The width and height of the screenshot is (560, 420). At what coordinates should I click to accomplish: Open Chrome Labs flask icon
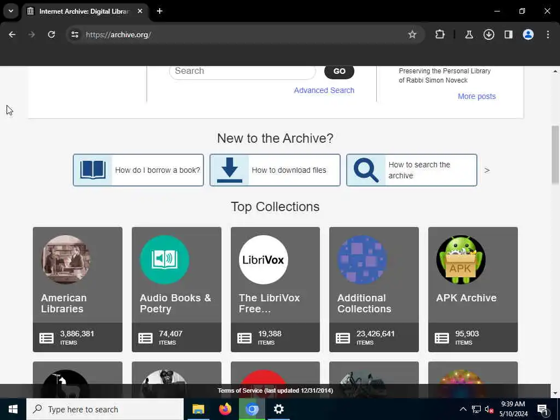coord(469,34)
